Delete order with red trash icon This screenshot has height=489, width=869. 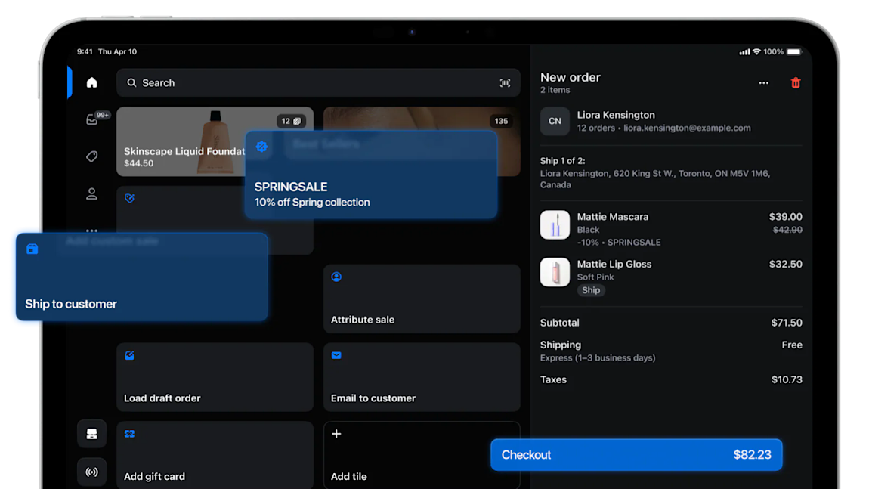click(x=796, y=83)
